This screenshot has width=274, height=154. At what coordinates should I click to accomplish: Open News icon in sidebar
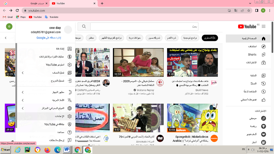click(x=264, y=142)
